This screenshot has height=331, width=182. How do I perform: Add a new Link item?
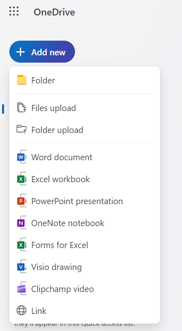pyautogui.click(x=85, y=311)
